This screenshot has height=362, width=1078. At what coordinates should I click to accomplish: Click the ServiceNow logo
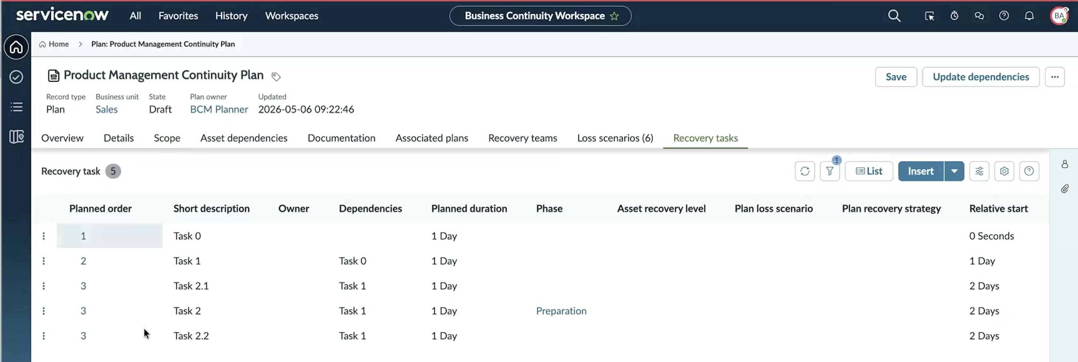point(62,15)
